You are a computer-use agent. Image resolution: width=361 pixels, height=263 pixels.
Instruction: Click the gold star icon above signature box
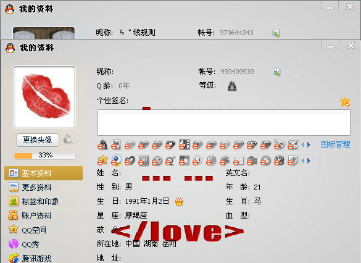[345, 102]
